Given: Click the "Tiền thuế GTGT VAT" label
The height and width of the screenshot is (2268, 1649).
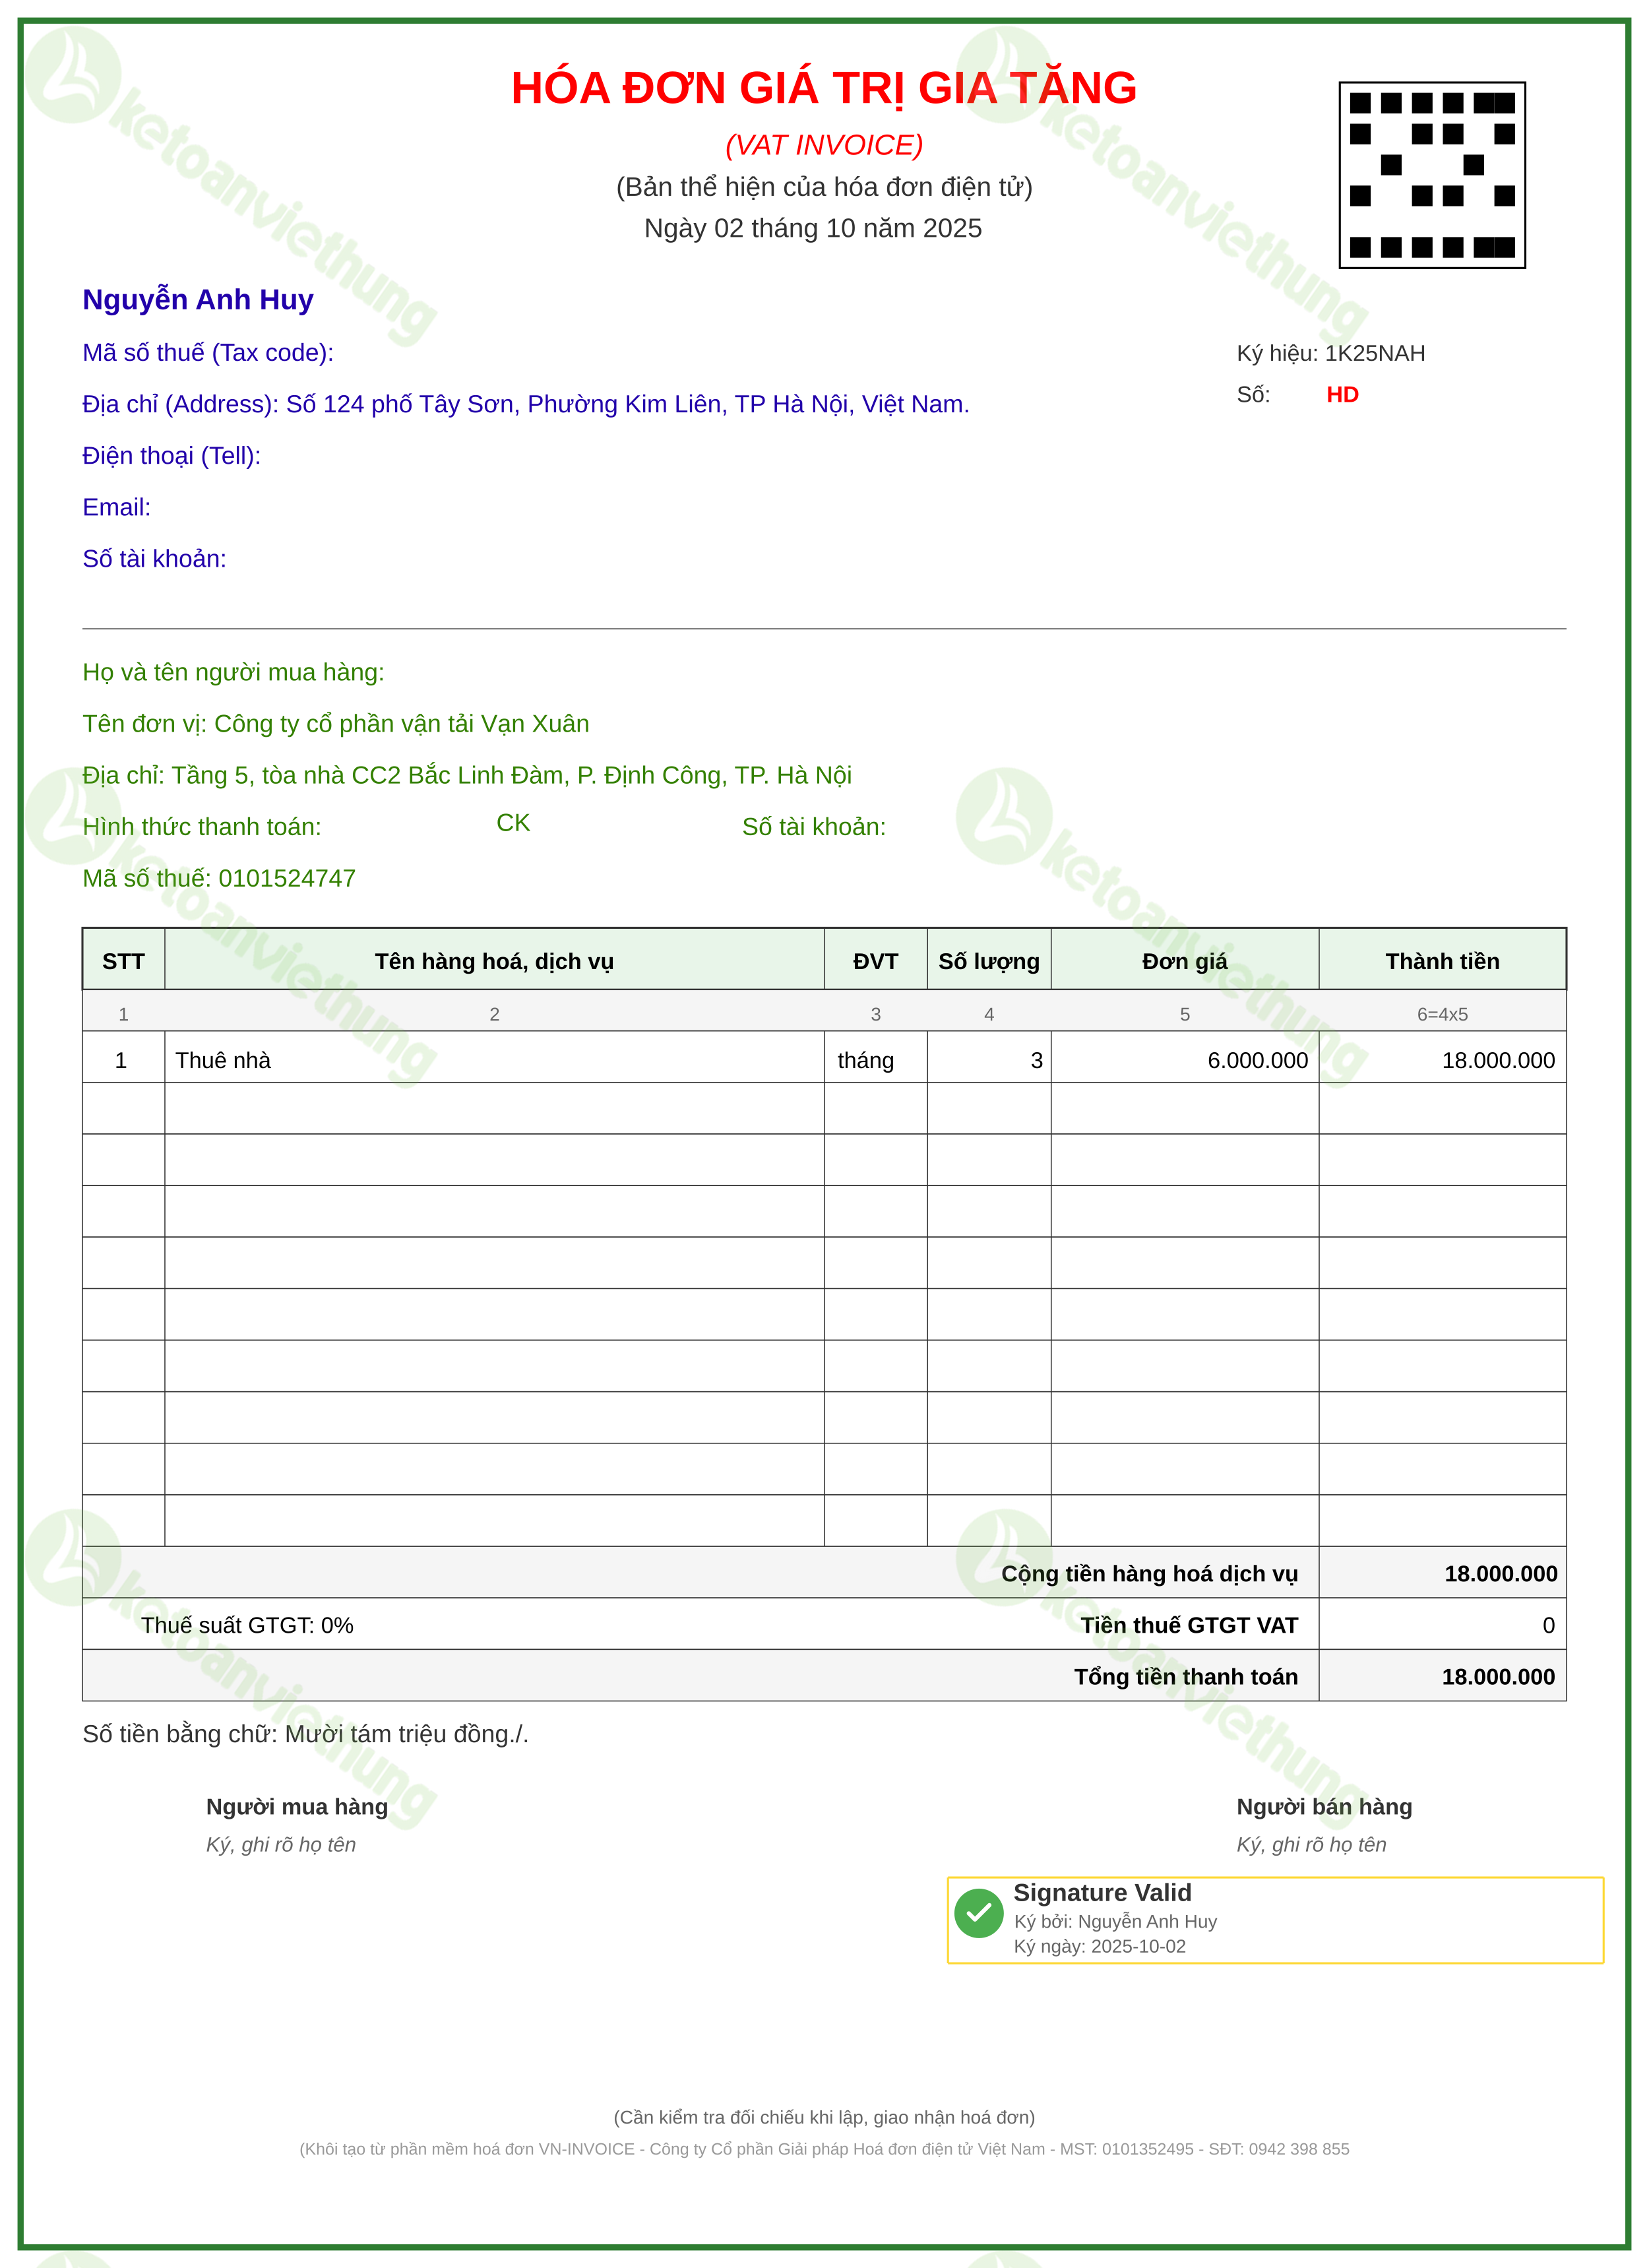Looking at the screenshot, I should (1190, 1625).
